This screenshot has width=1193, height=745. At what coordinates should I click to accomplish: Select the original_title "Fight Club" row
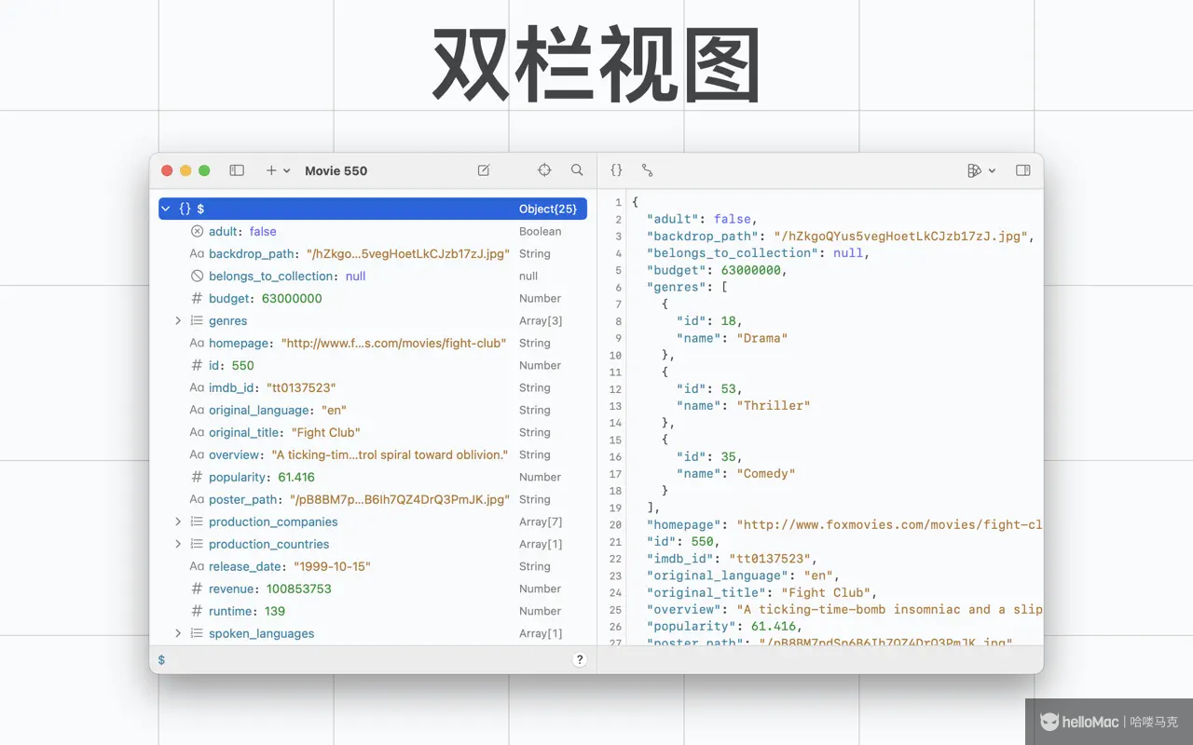tap(373, 432)
